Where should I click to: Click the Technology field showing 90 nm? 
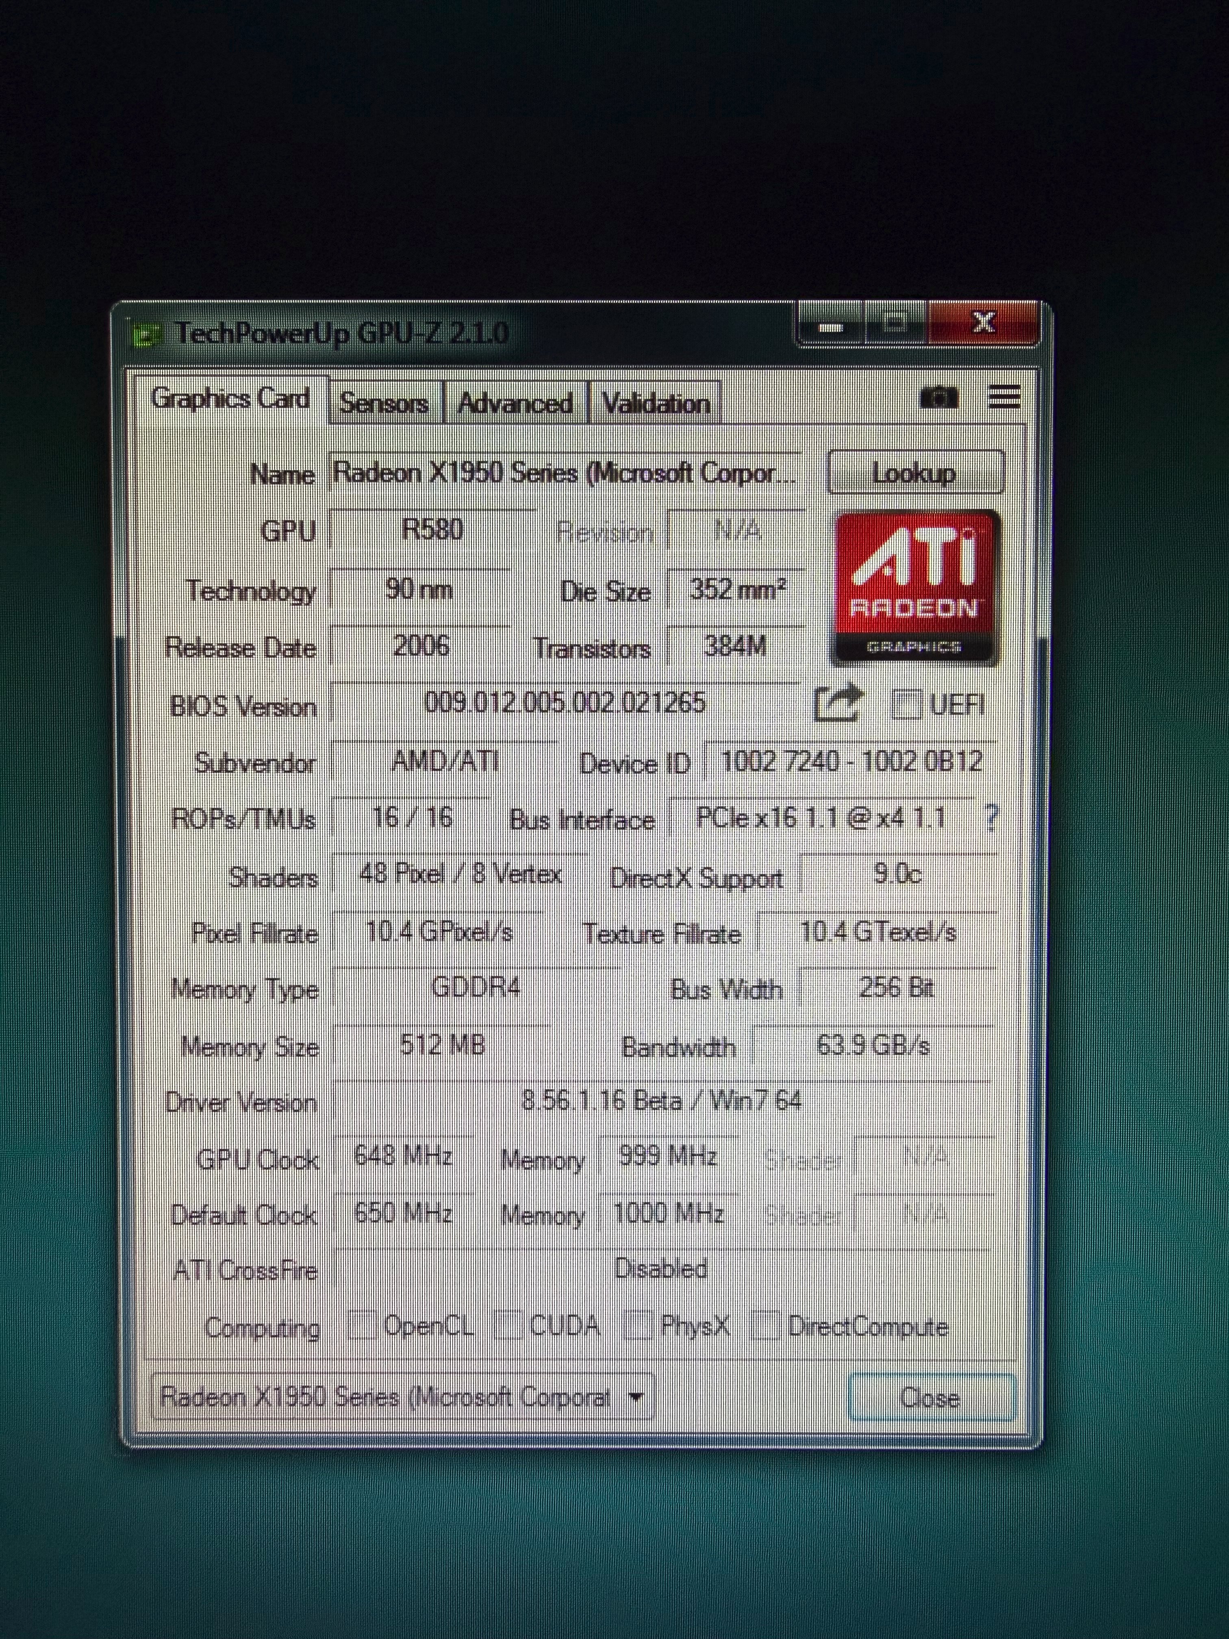[x=420, y=589]
